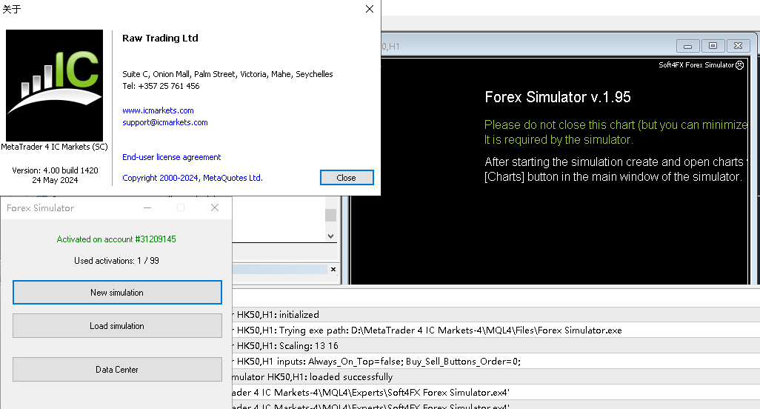Image resolution: width=760 pixels, height=409 pixels.
Task: Click scroll down arrow in navigator panel
Action: pyautogui.click(x=330, y=236)
